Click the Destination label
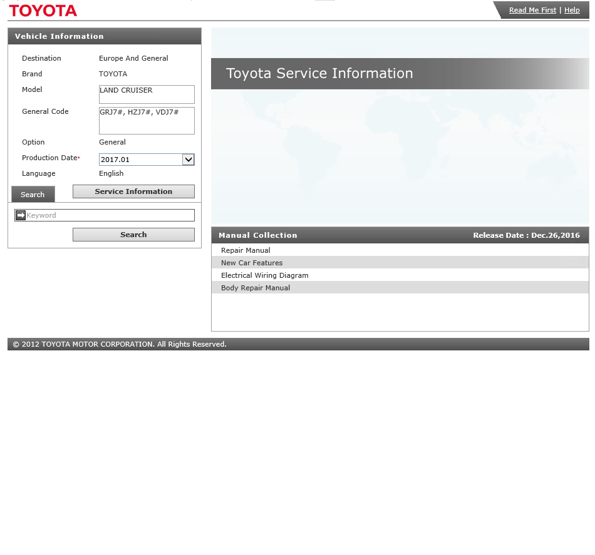 click(41, 58)
